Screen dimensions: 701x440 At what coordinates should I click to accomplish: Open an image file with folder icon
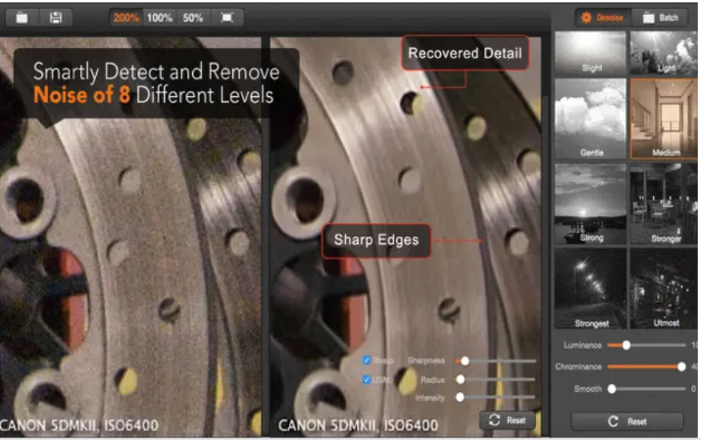click(x=22, y=18)
